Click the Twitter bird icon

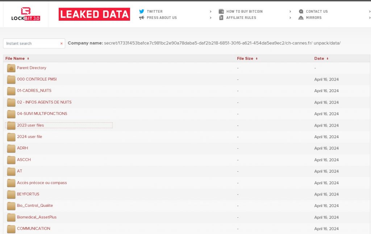[142, 11]
